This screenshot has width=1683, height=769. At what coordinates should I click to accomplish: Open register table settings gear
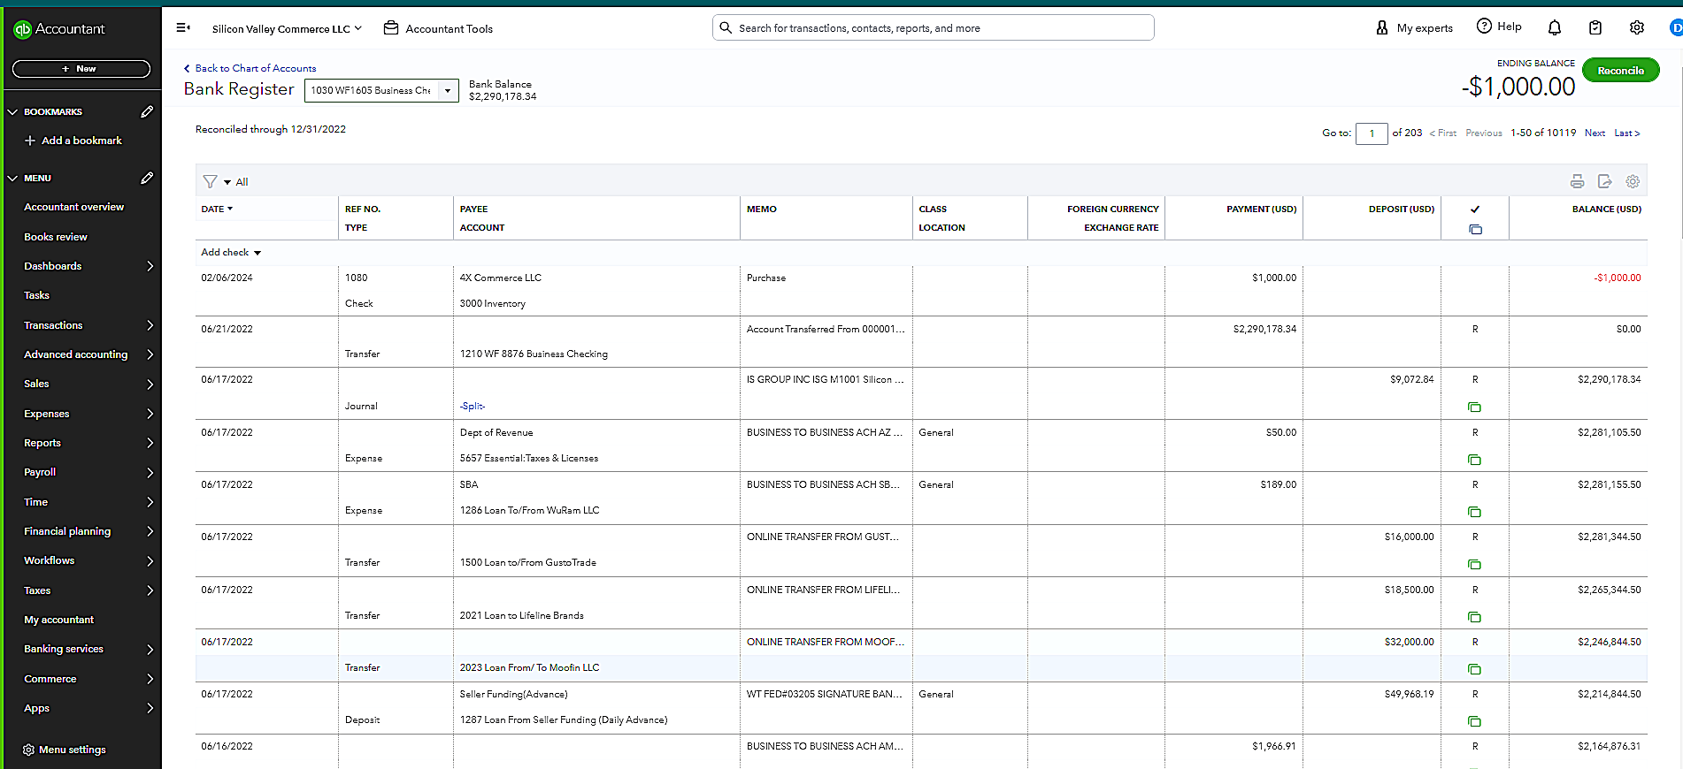point(1633,181)
